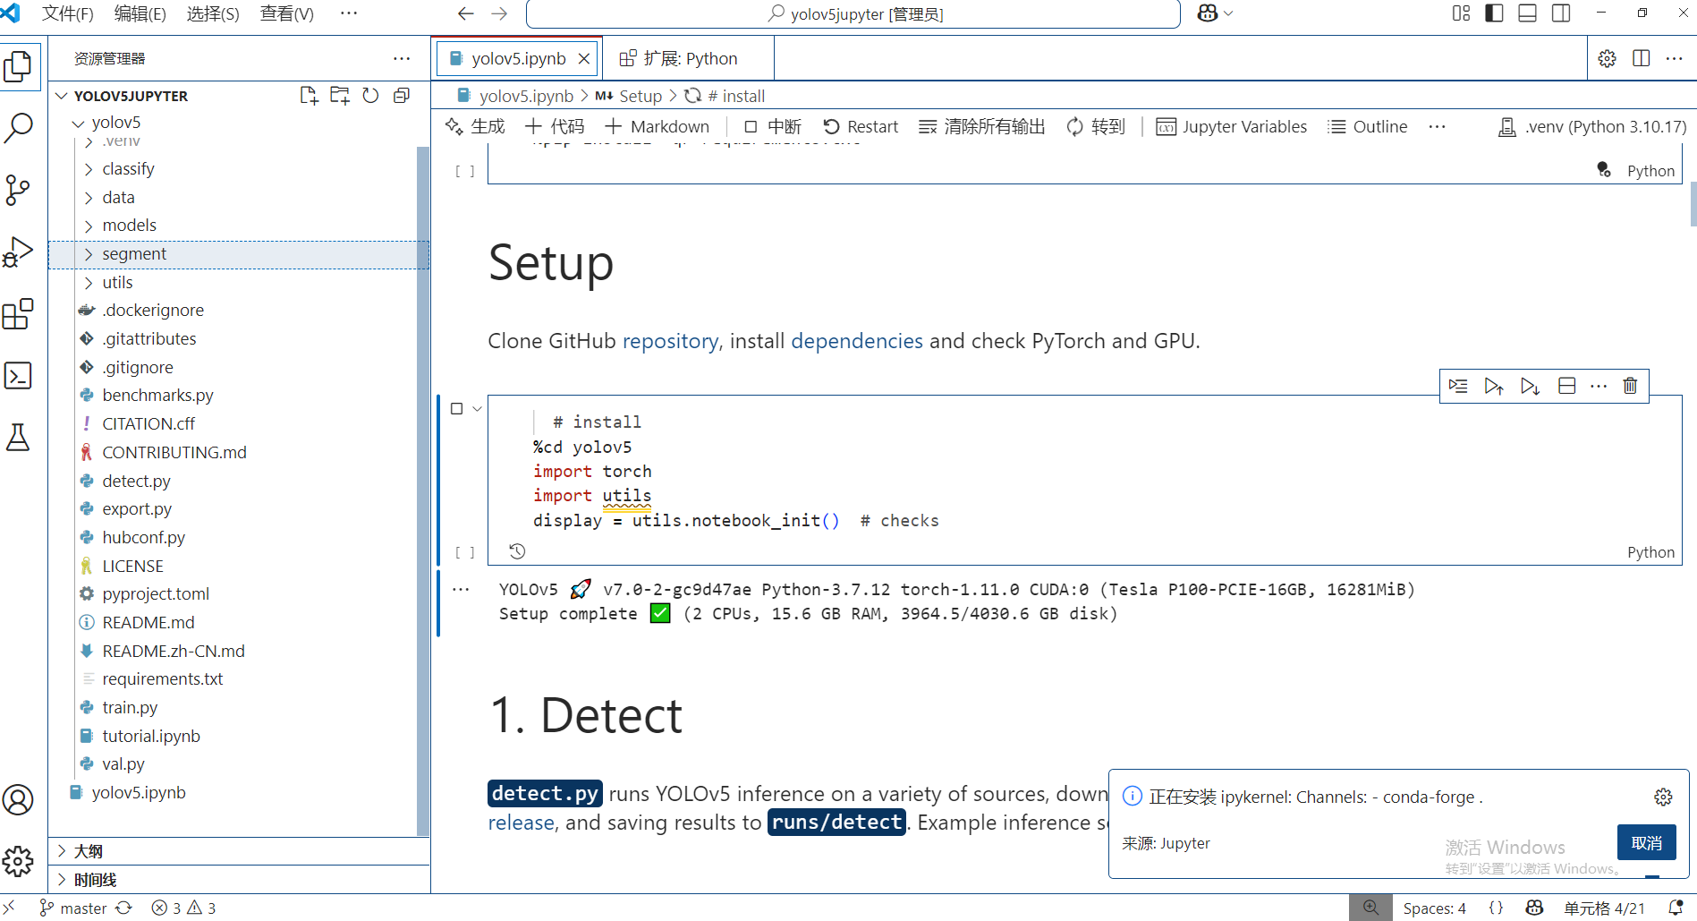Image resolution: width=1697 pixels, height=921 pixels.
Task: Open the Source Control view
Action: coord(18,190)
